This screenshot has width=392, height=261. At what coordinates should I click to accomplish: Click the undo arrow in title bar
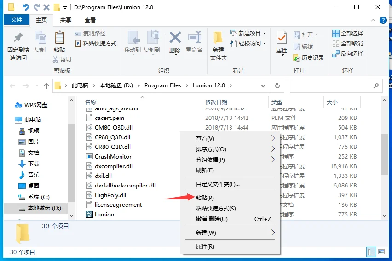(25, 7)
